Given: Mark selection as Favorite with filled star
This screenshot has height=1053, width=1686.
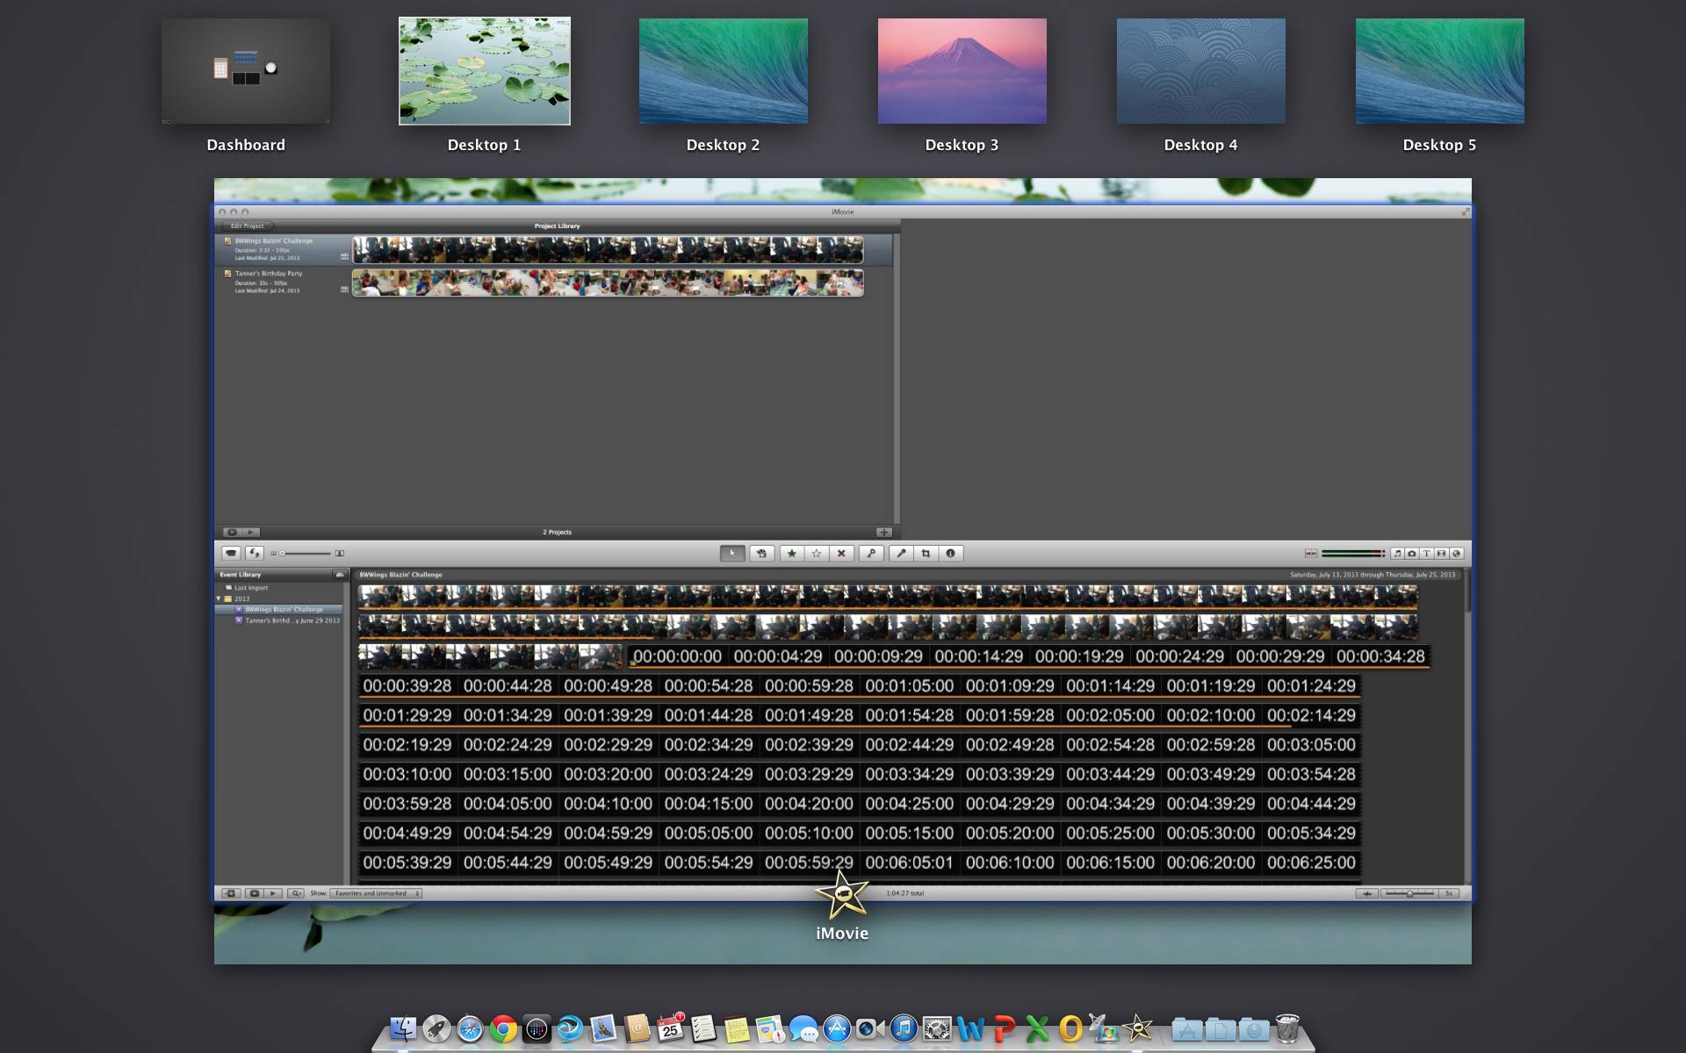Looking at the screenshot, I should 792,554.
